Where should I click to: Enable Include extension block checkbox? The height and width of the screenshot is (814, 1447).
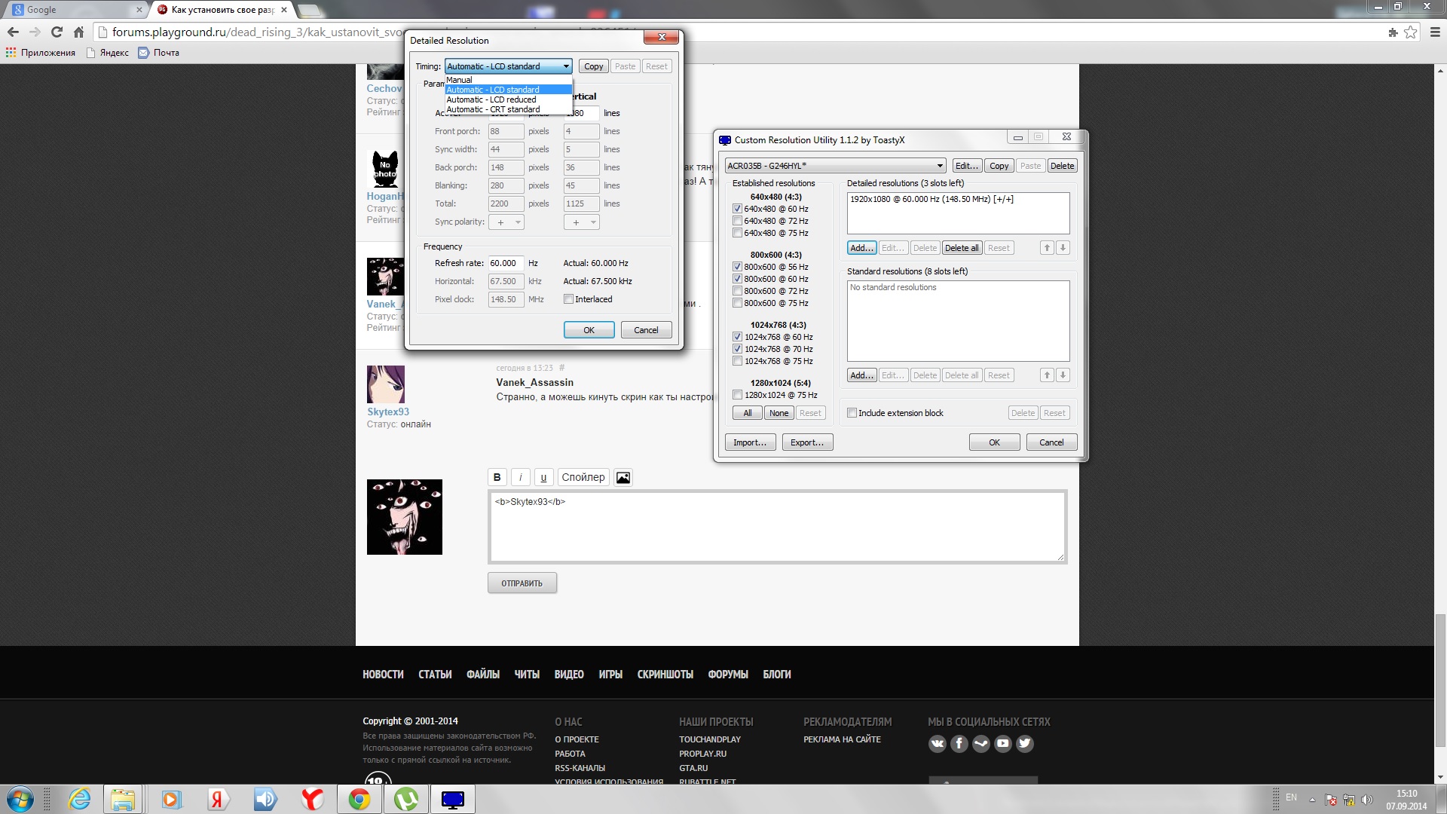point(852,413)
